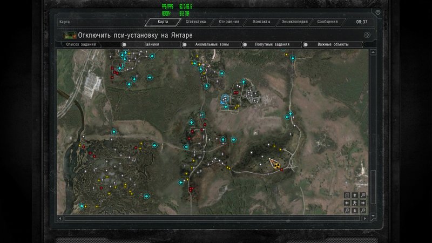Image resolution: width=432 pixels, height=243 pixels.
Task: Toggle the Важные объекты filter
Action: click(x=306, y=45)
